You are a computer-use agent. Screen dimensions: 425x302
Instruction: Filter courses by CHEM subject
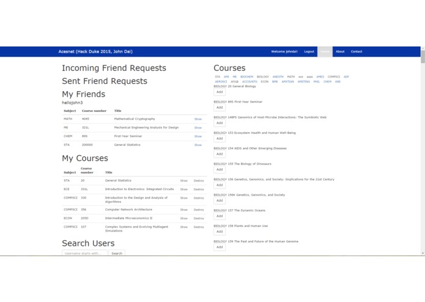(x=327, y=81)
